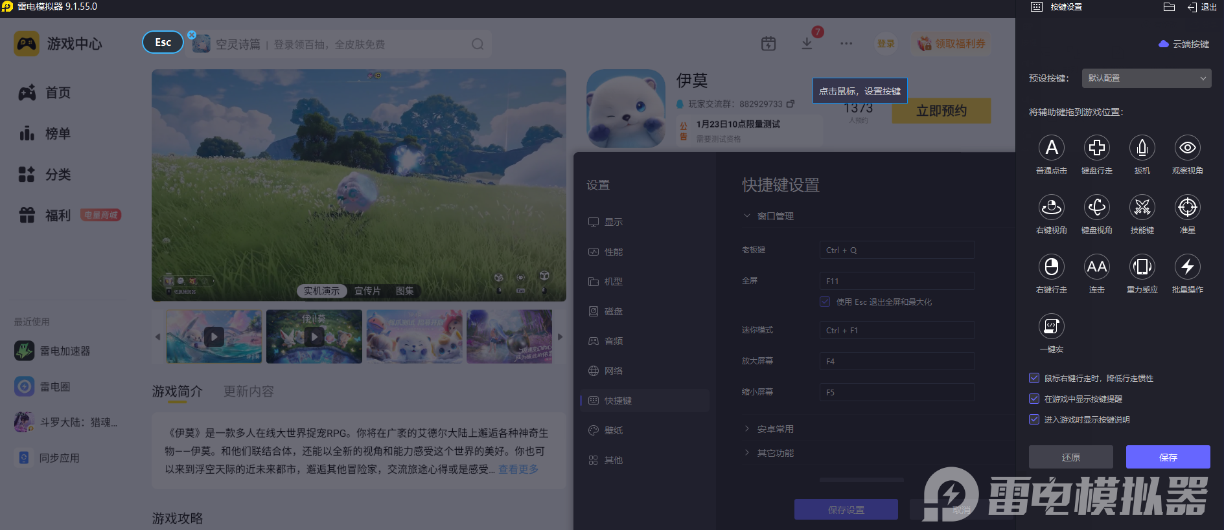Screen dimensions: 1224x530
Task: Open the 宣传片 media tab
Action: point(367,291)
